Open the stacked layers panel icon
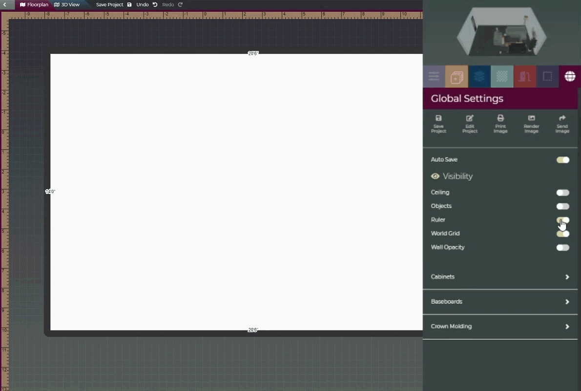 click(479, 77)
